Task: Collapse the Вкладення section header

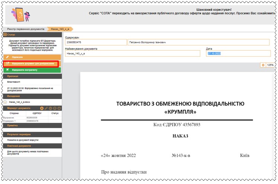Action: click(32, 96)
